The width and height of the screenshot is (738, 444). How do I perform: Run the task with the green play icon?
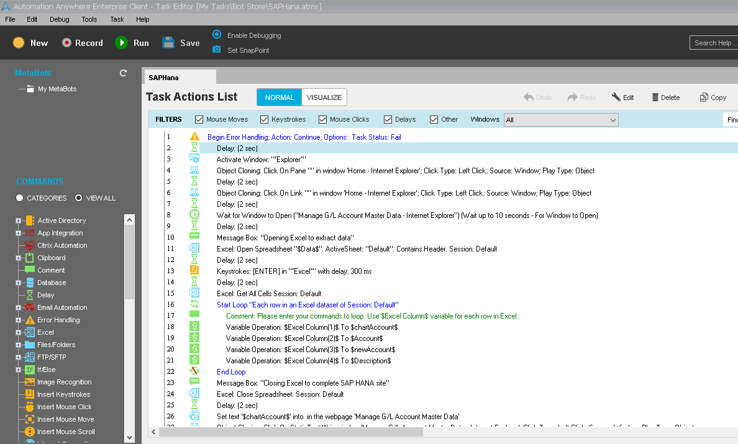point(121,43)
